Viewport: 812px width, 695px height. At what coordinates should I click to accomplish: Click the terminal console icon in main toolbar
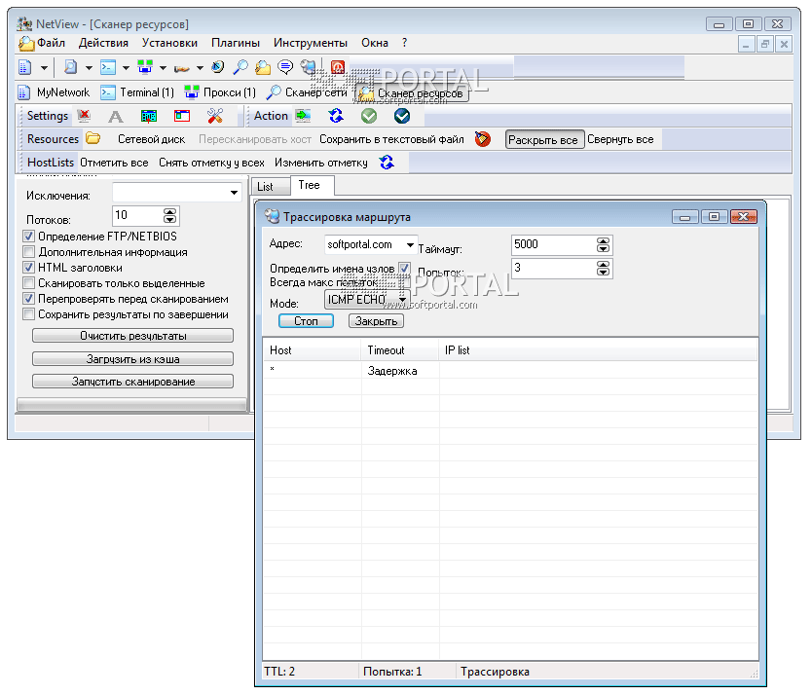(x=108, y=67)
